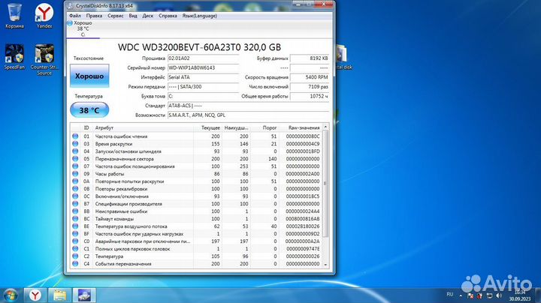The height and width of the screenshot is (303, 541).
Task: Click the CrystalDiskInfo taskbar icon
Action: point(84,295)
